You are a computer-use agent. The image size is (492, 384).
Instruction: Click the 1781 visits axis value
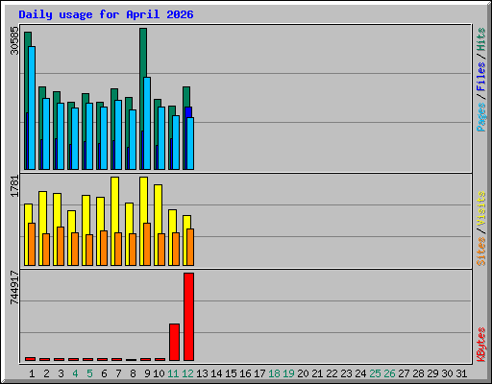tap(14, 186)
